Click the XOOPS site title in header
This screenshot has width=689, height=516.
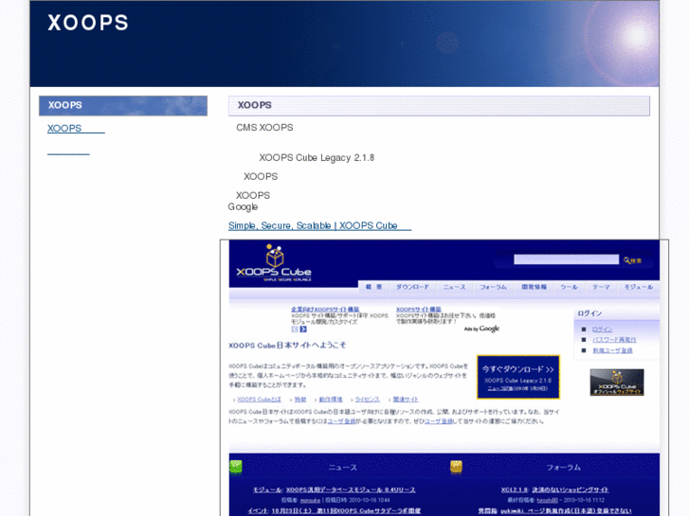pyautogui.click(x=88, y=23)
